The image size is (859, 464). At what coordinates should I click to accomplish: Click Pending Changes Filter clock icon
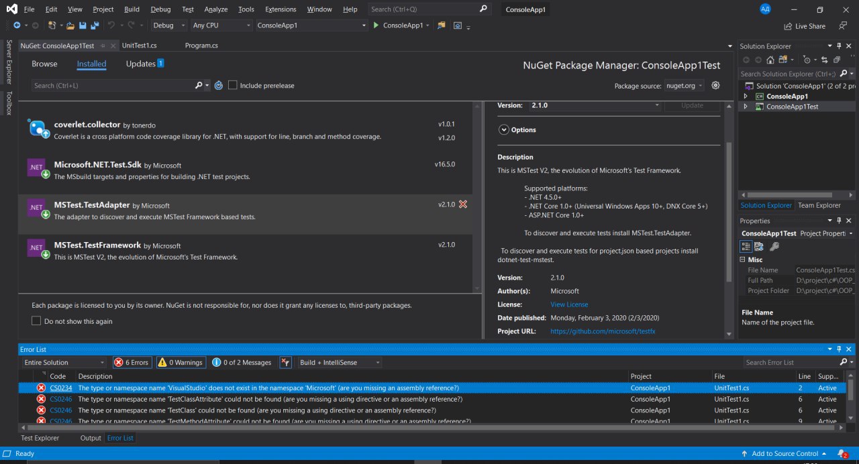click(x=807, y=60)
